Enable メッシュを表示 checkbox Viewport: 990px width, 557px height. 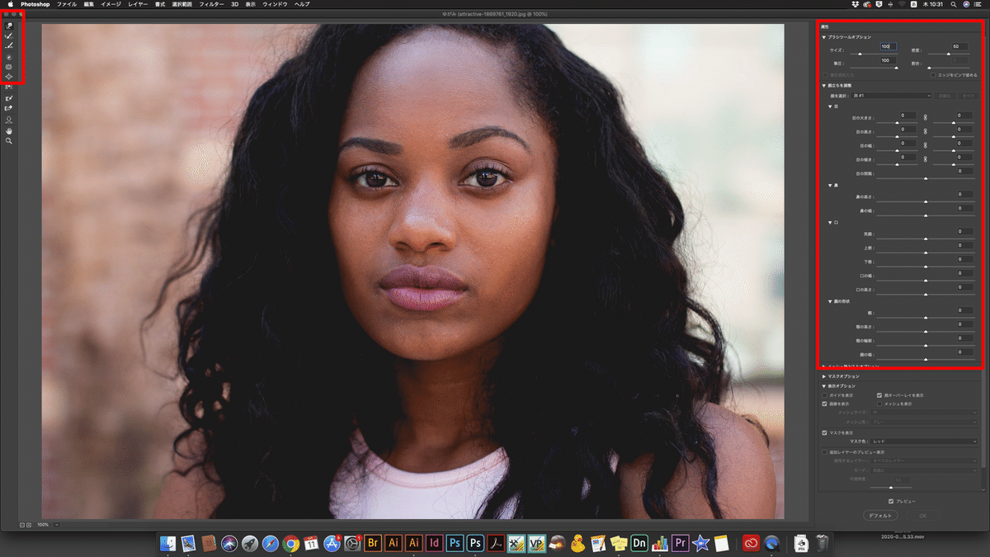(879, 404)
